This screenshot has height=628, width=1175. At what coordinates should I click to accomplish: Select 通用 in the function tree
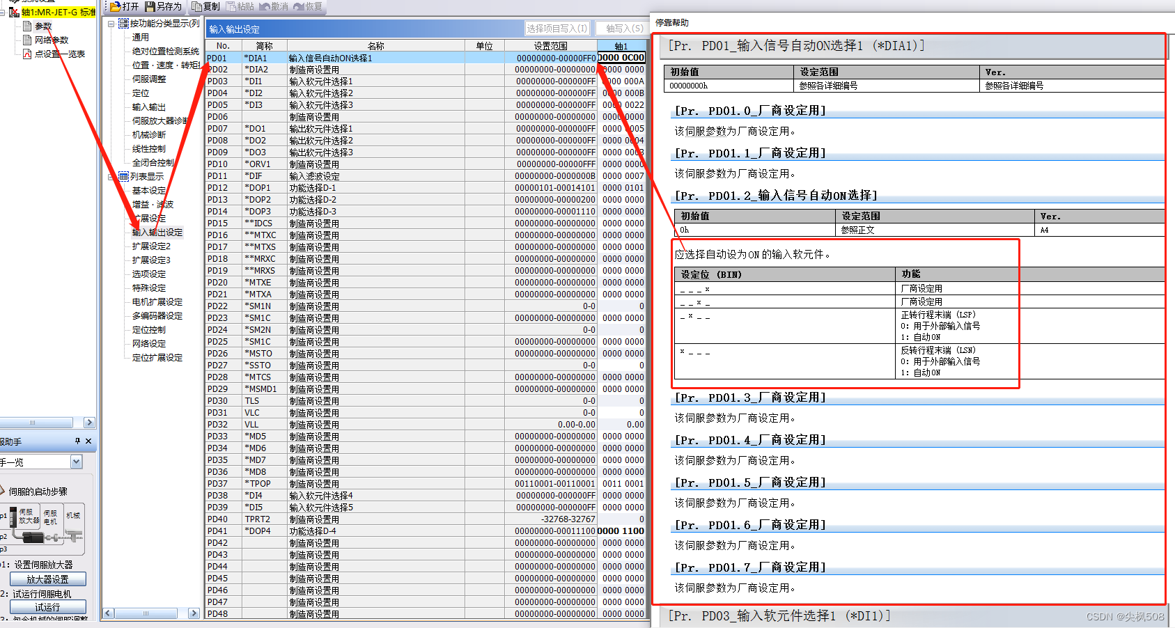tap(141, 37)
